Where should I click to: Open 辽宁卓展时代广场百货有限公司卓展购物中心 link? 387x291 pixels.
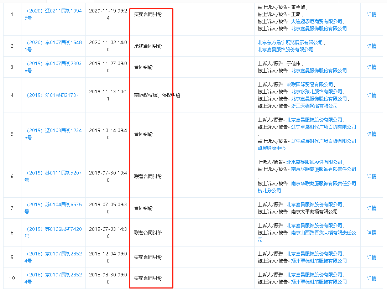pyautogui.click(x=307, y=145)
